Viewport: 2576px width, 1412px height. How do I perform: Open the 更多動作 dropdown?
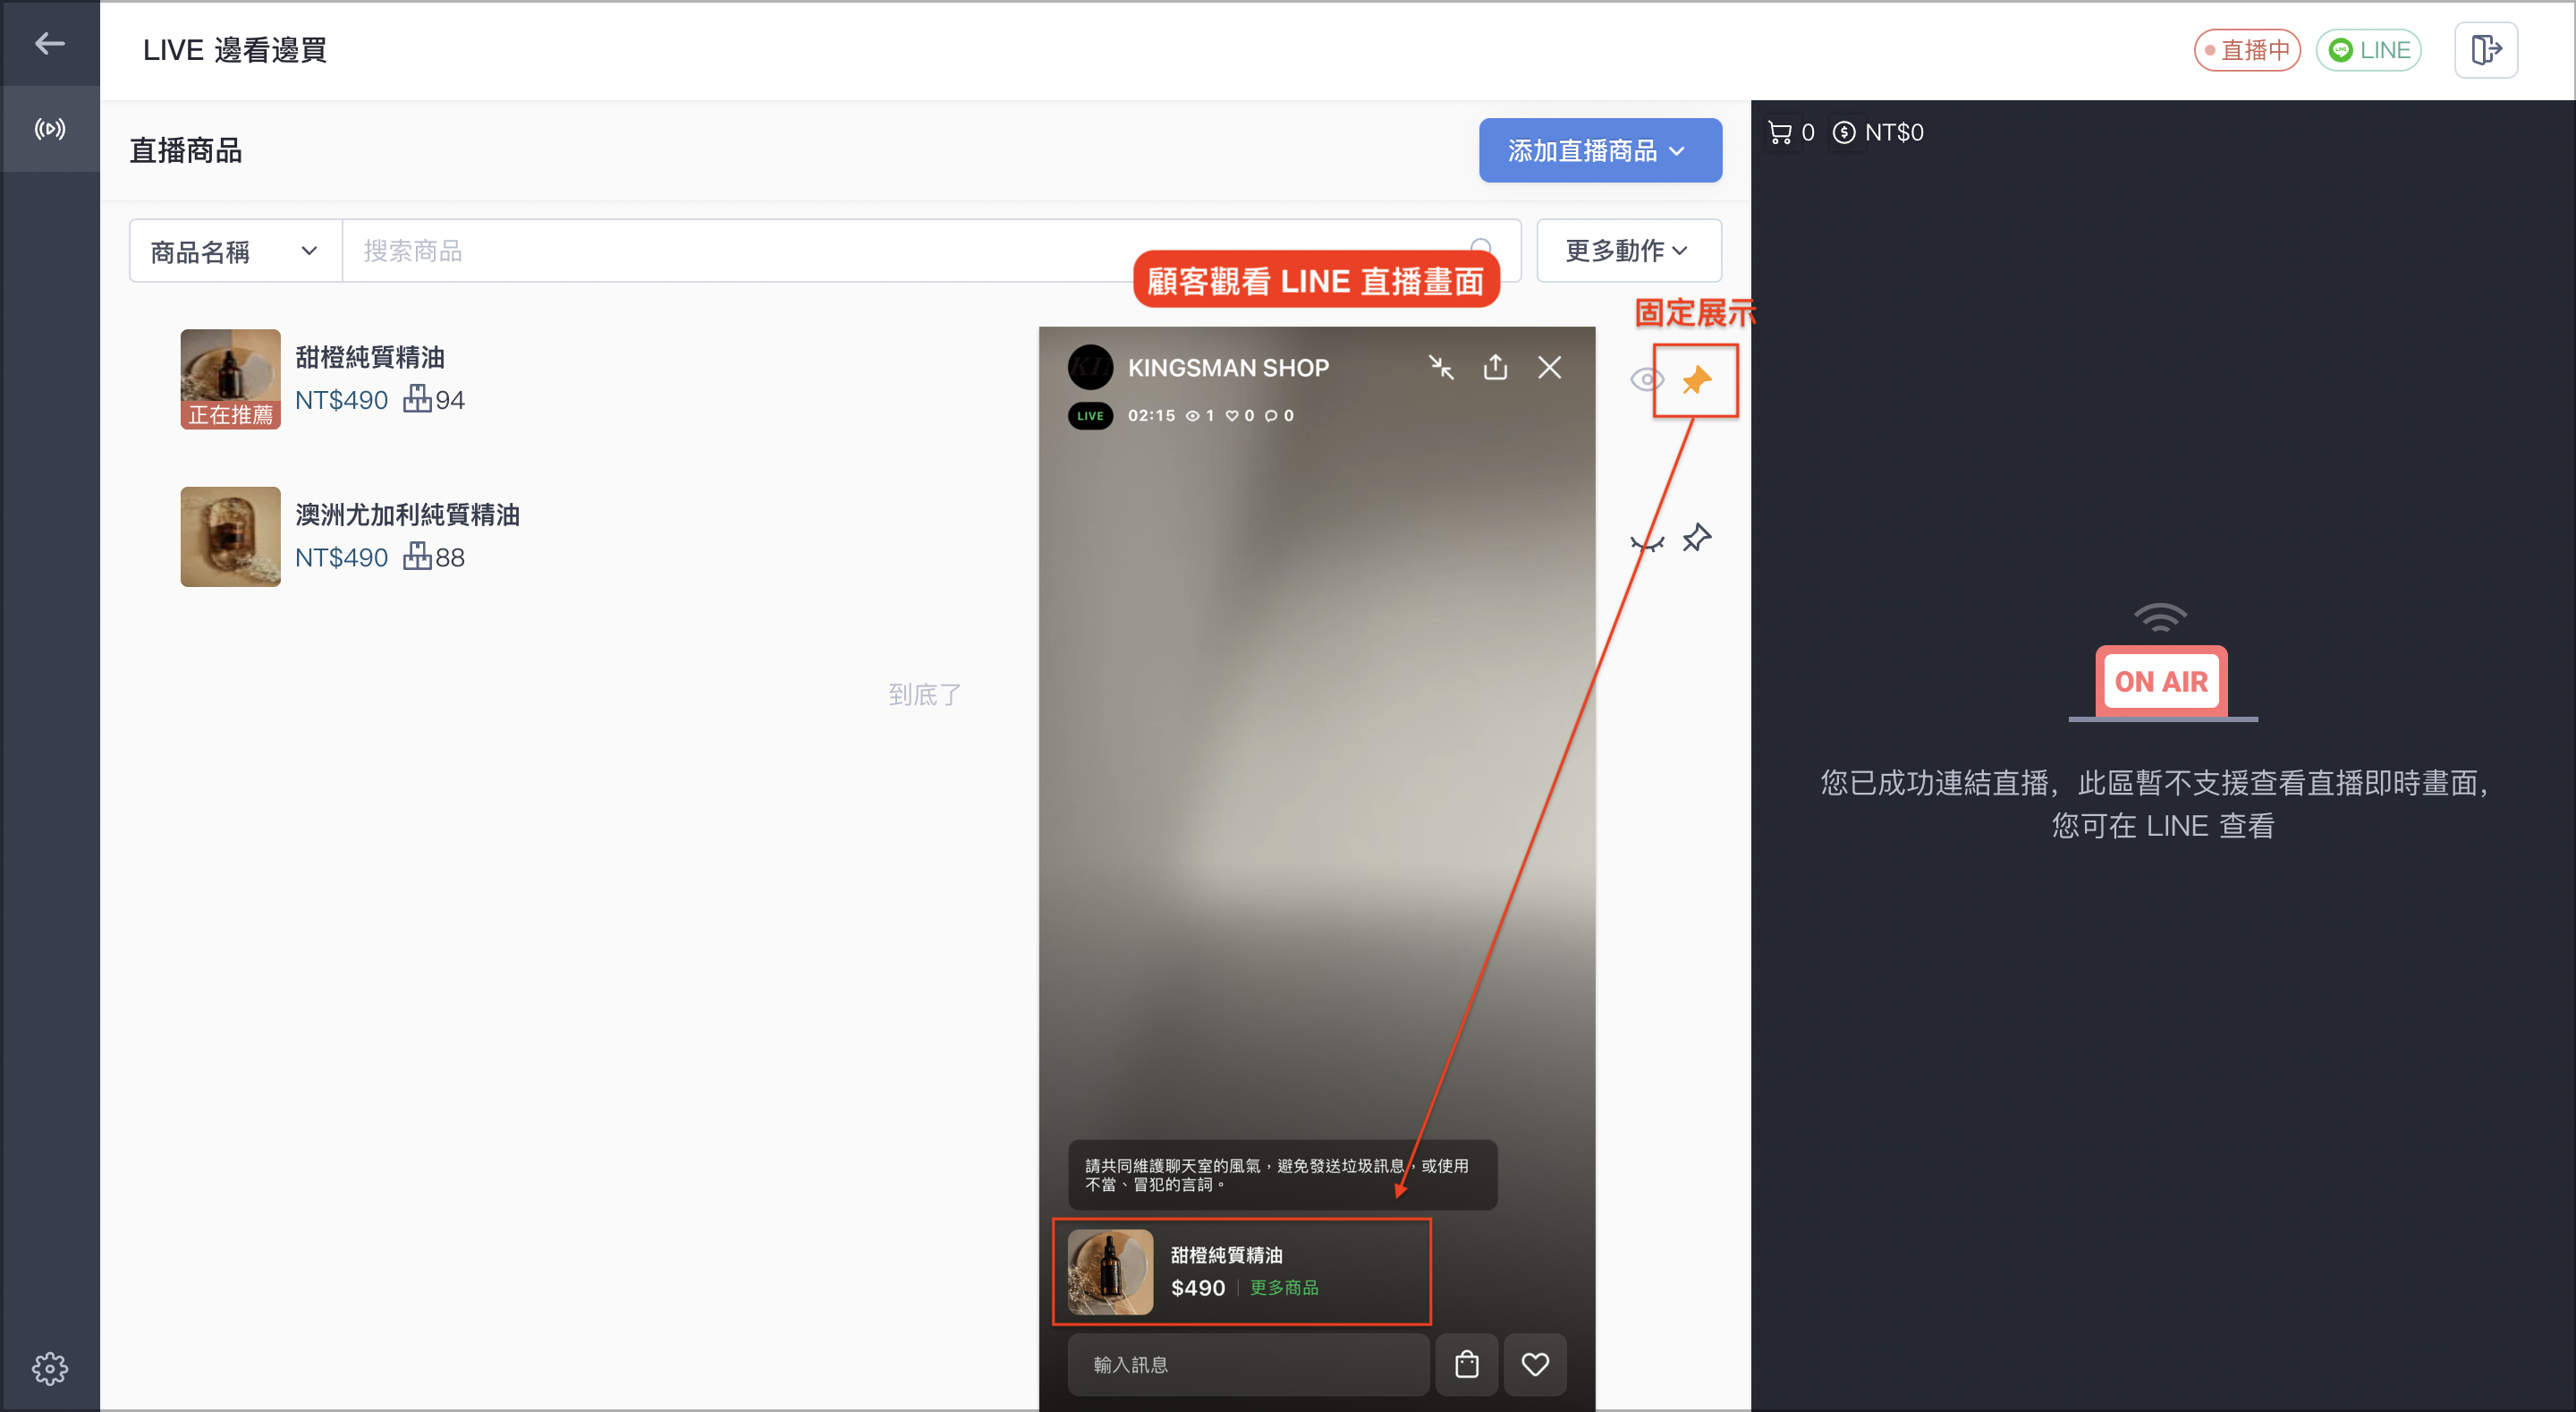coord(1628,251)
